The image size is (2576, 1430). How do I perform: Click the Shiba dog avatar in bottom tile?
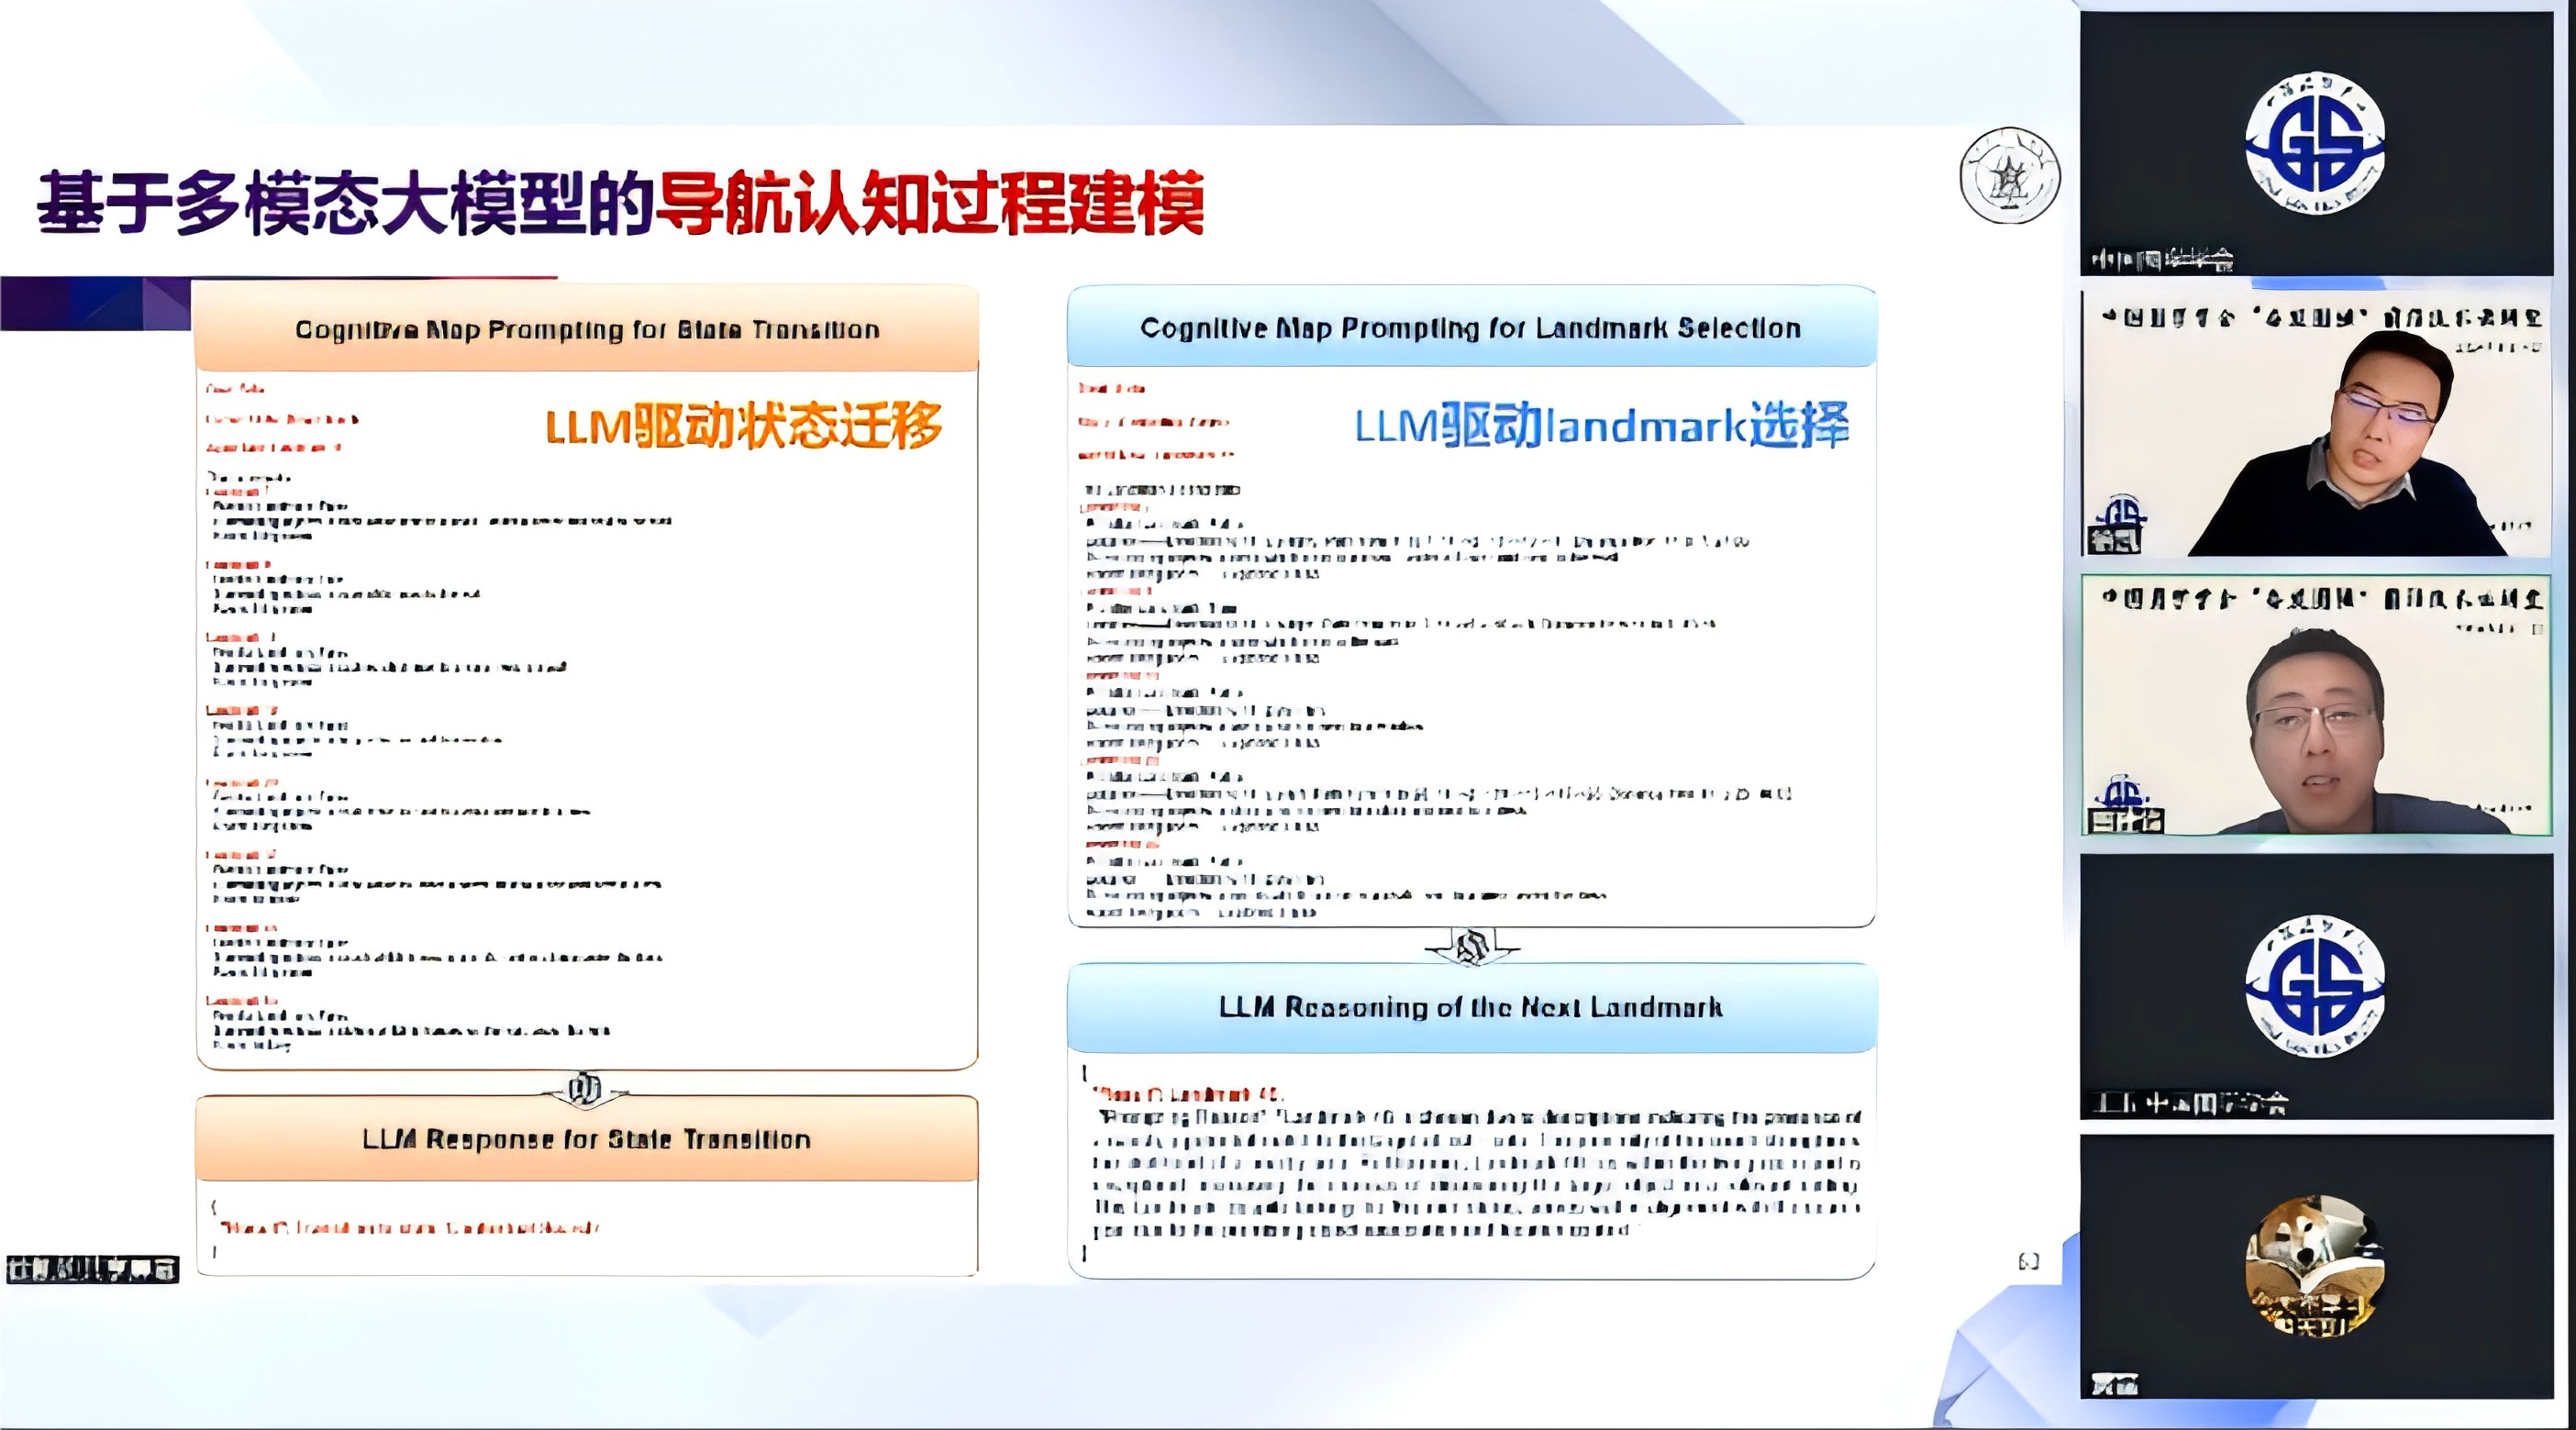pyautogui.click(x=2314, y=1266)
